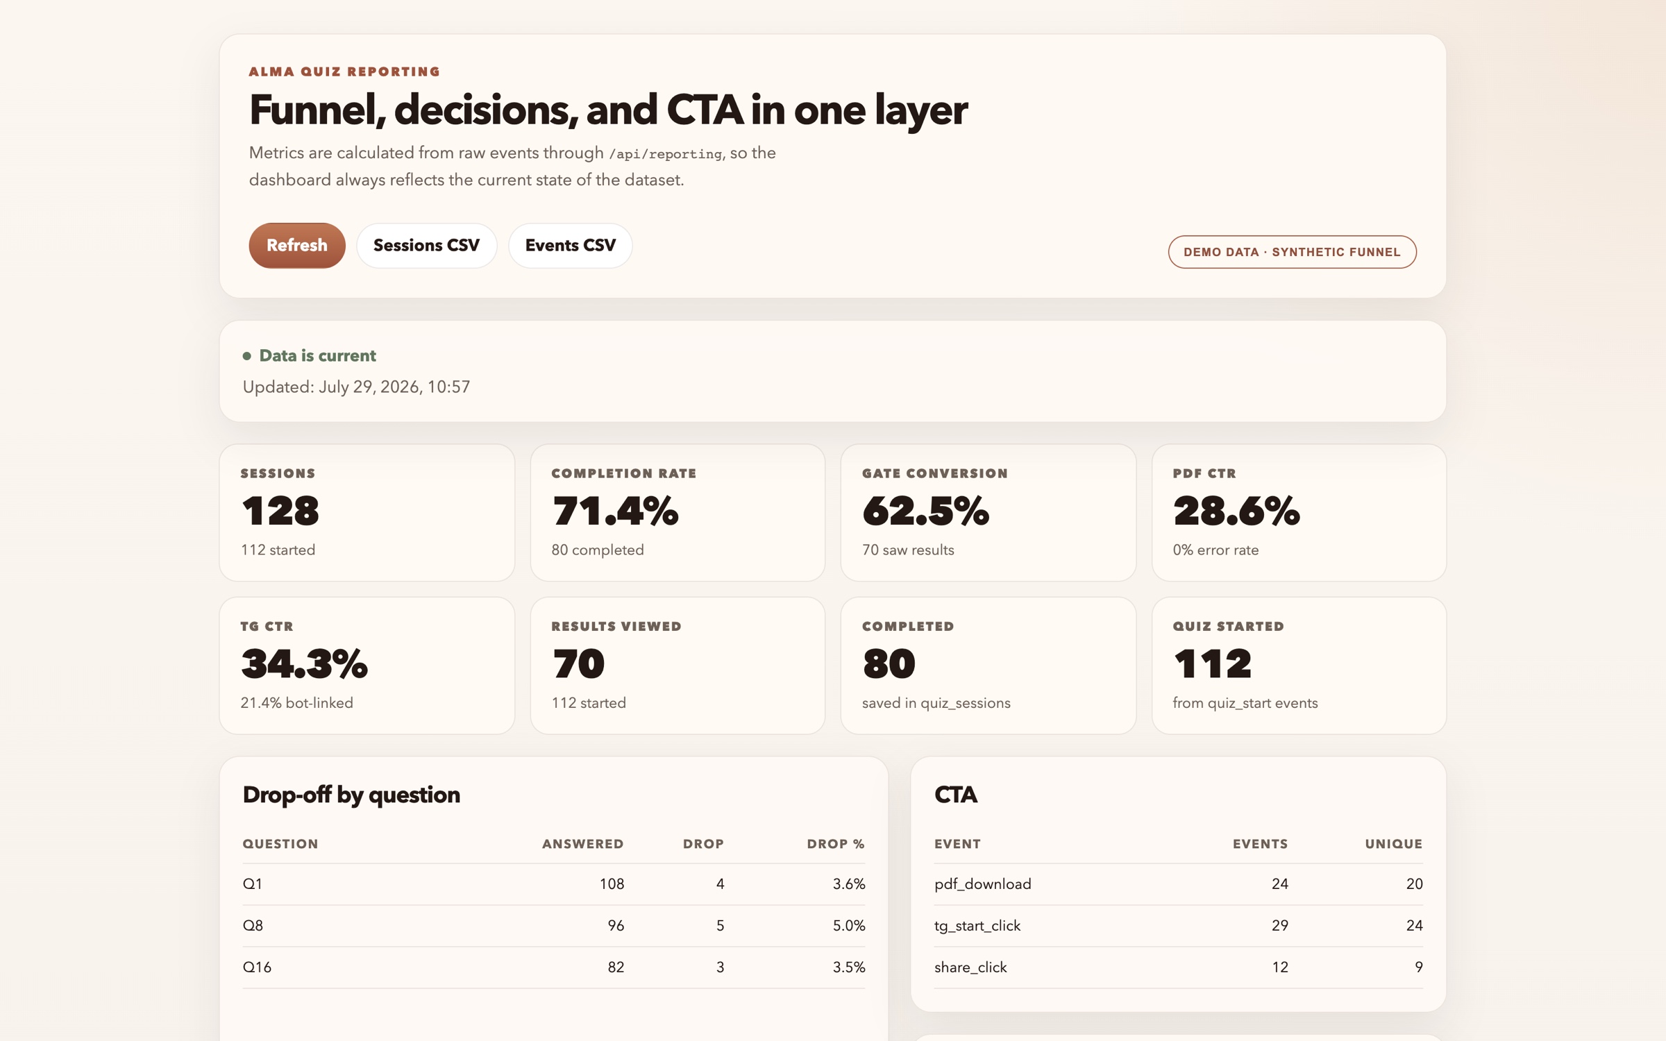The height and width of the screenshot is (1041, 1666).
Task: Click Q16 drop percent 3.5%
Action: pyautogui.click(x=849, y=967)
